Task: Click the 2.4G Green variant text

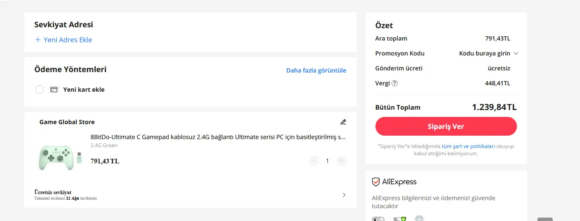Action: pos(104,145)
